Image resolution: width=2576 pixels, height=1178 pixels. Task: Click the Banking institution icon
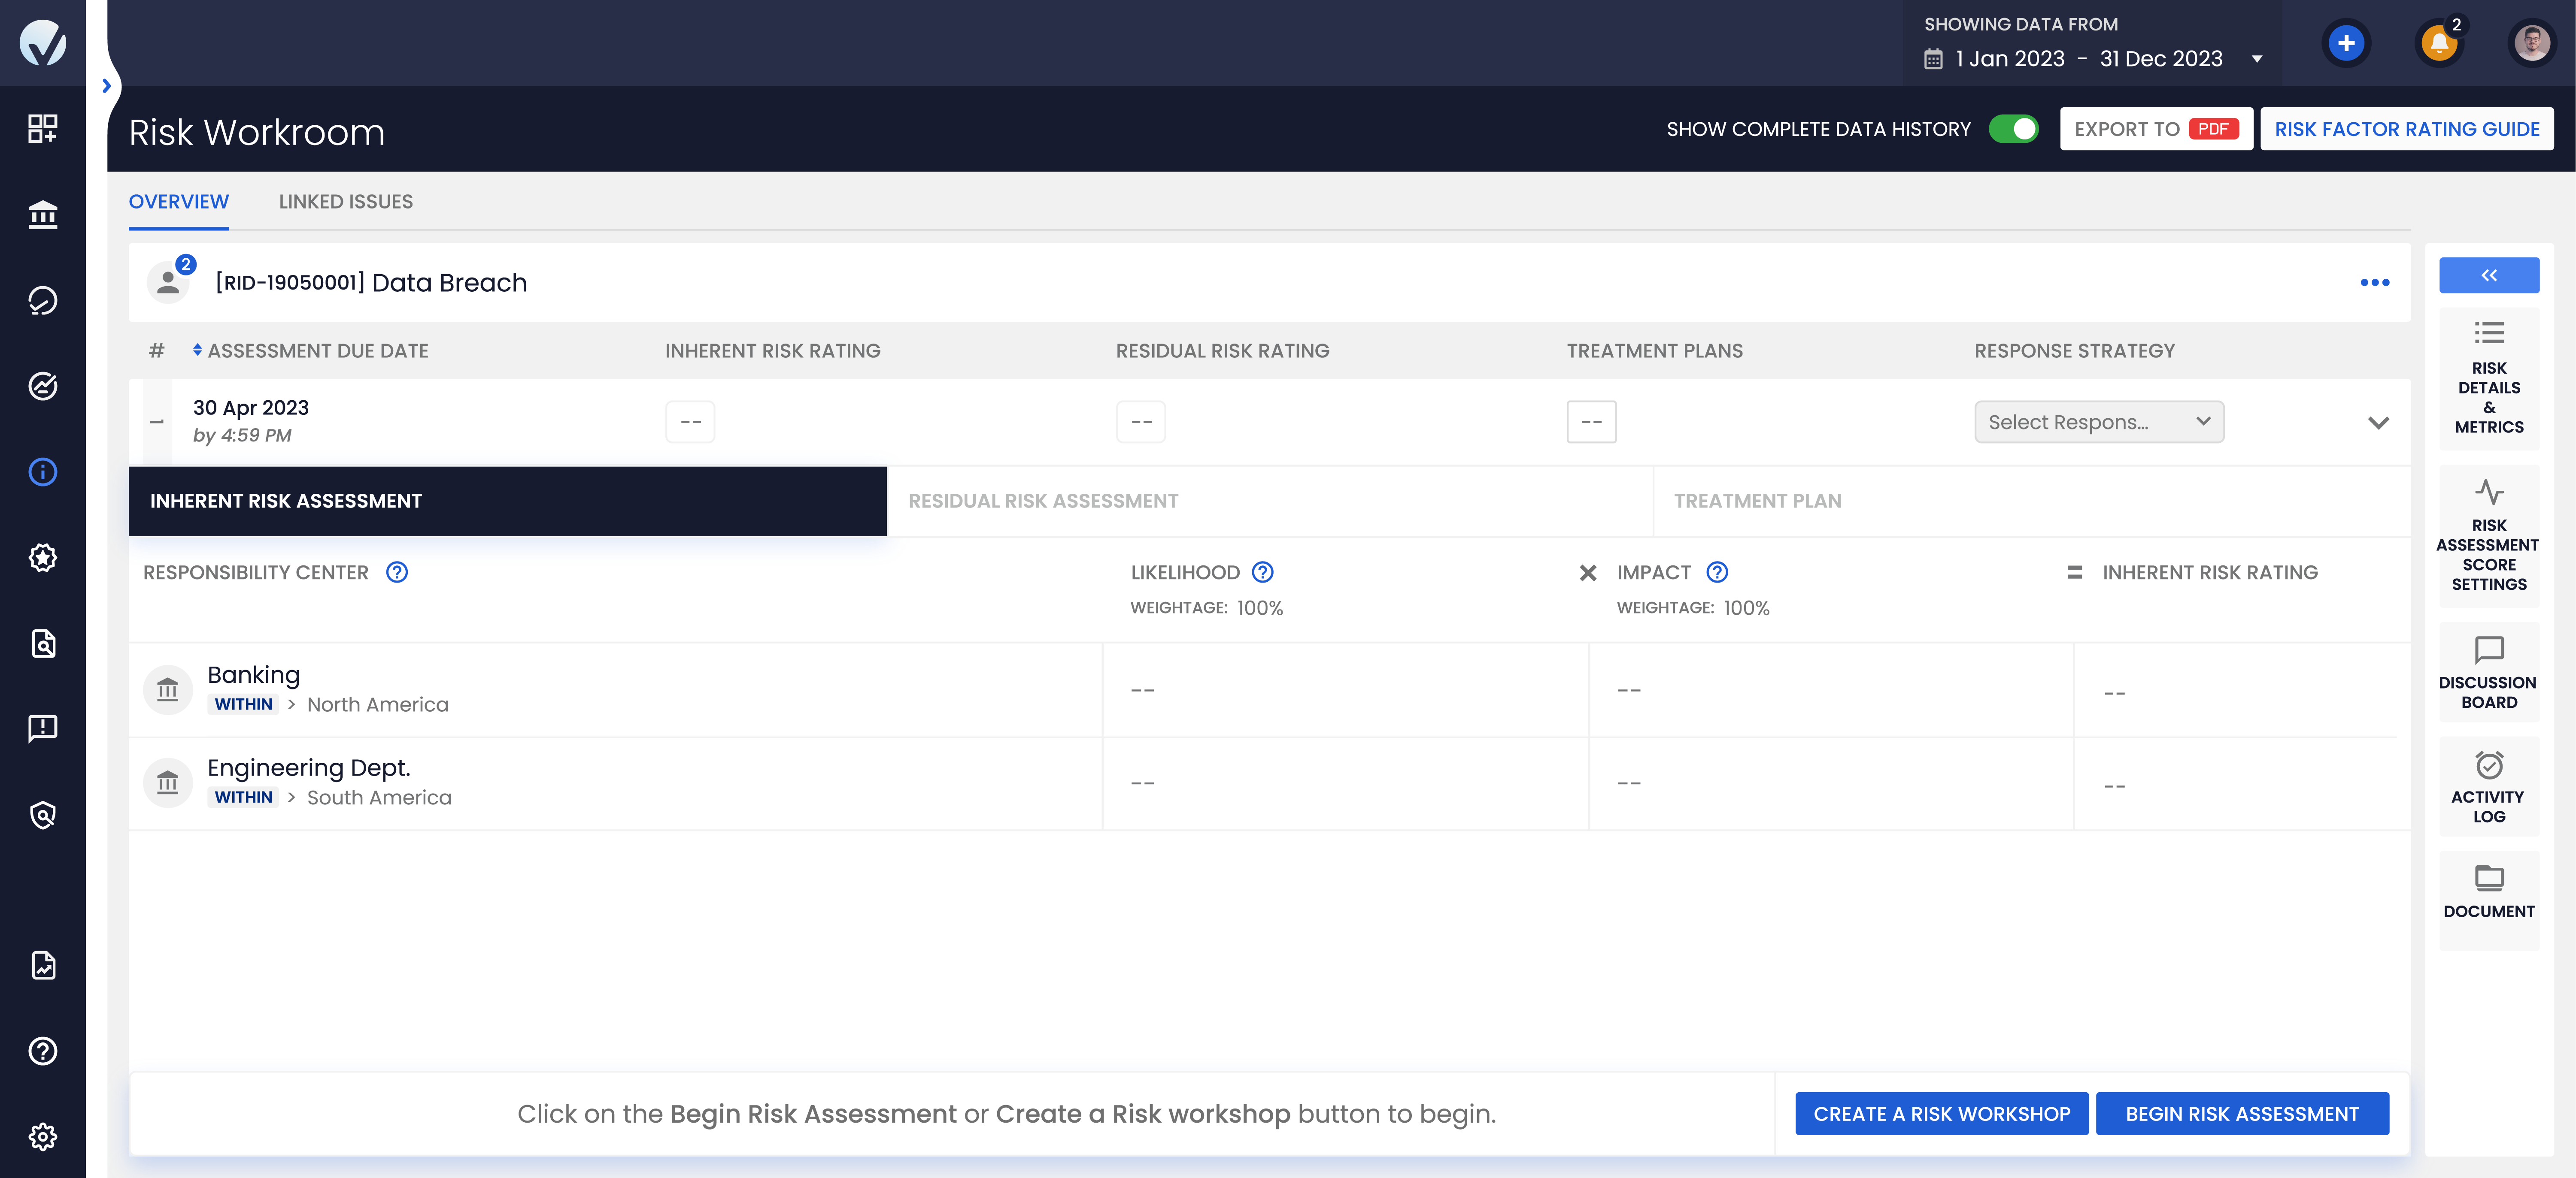point(168,689)
